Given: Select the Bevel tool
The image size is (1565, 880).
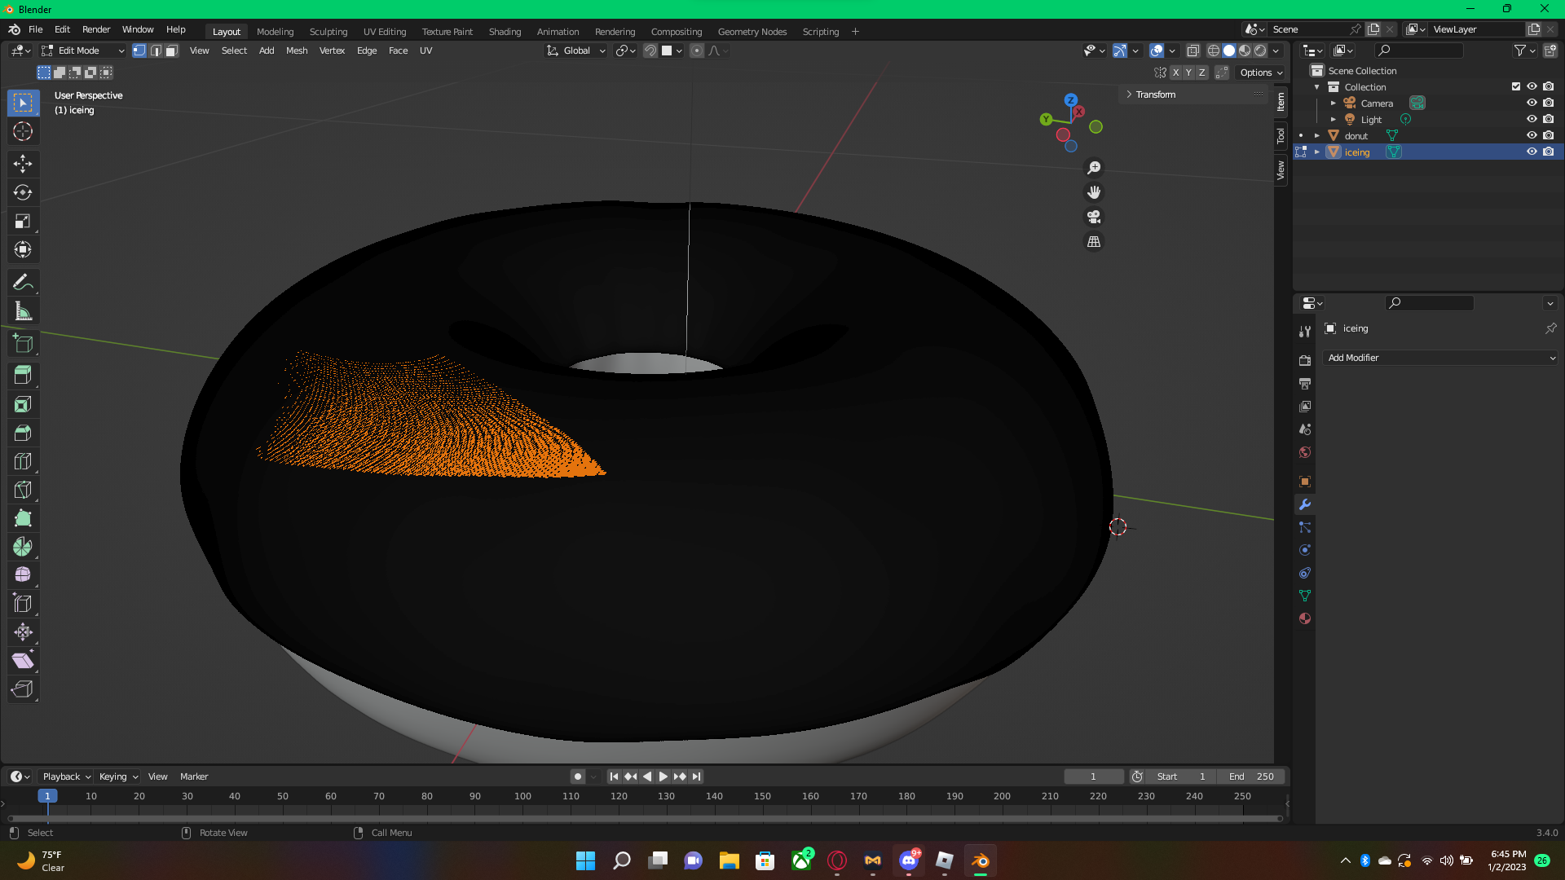Looking at the screenshot, I should click(x=23, y=433).
